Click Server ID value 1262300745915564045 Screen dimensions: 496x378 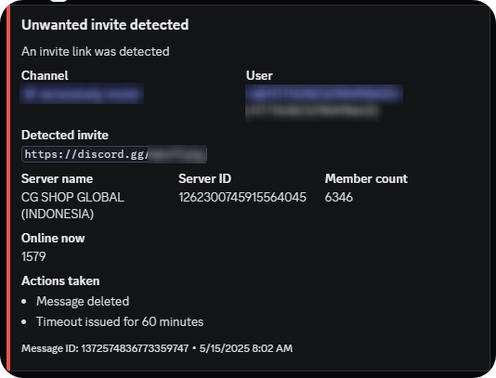tap(242, 197)
